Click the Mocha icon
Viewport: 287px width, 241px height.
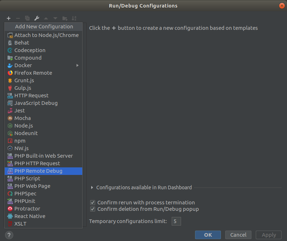(x=10, y=118)
